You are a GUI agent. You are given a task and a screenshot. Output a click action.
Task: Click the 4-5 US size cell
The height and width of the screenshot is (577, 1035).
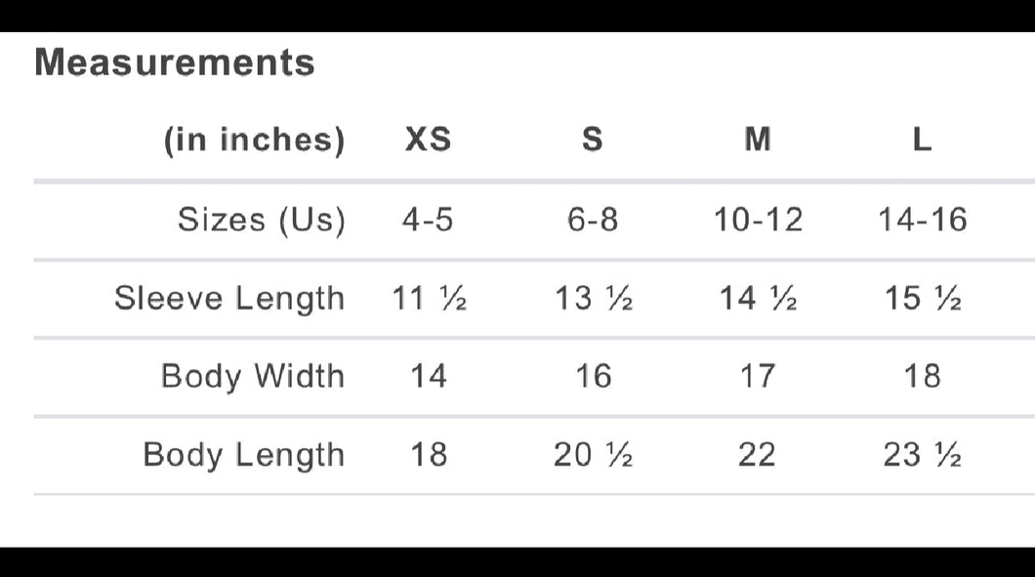point(428,220)
